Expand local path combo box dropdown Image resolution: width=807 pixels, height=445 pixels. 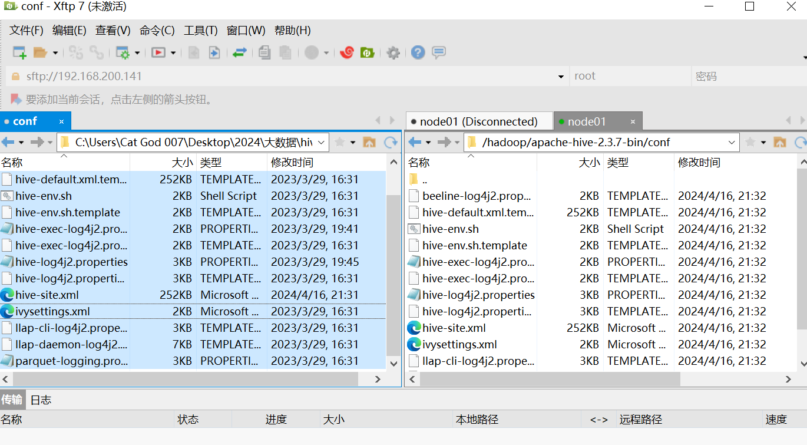[322, 142]
